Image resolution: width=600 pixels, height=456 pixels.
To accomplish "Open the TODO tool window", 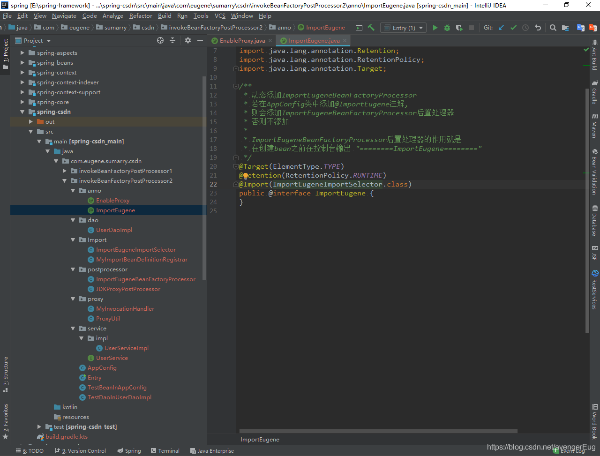I will (30, 451).
